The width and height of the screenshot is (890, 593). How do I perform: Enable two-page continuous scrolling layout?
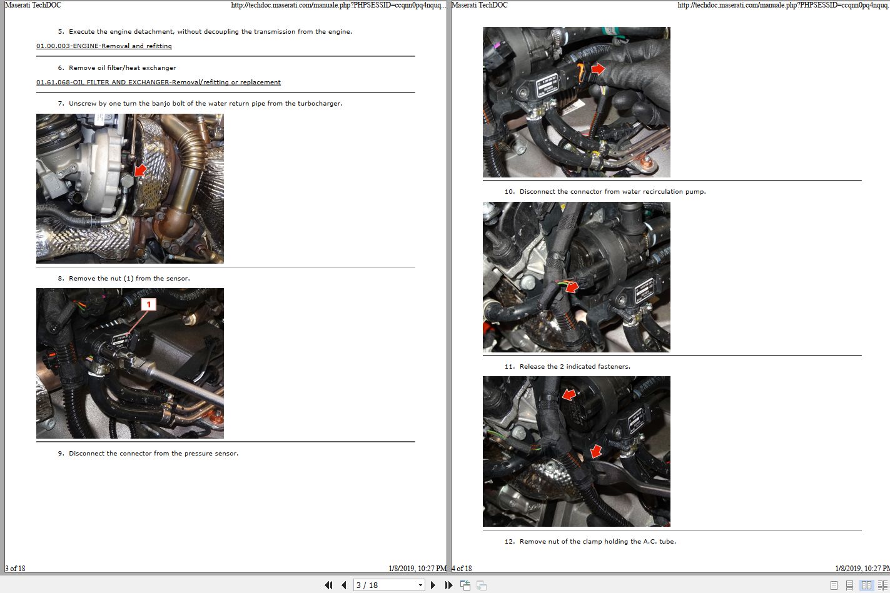tap(881, 586)
